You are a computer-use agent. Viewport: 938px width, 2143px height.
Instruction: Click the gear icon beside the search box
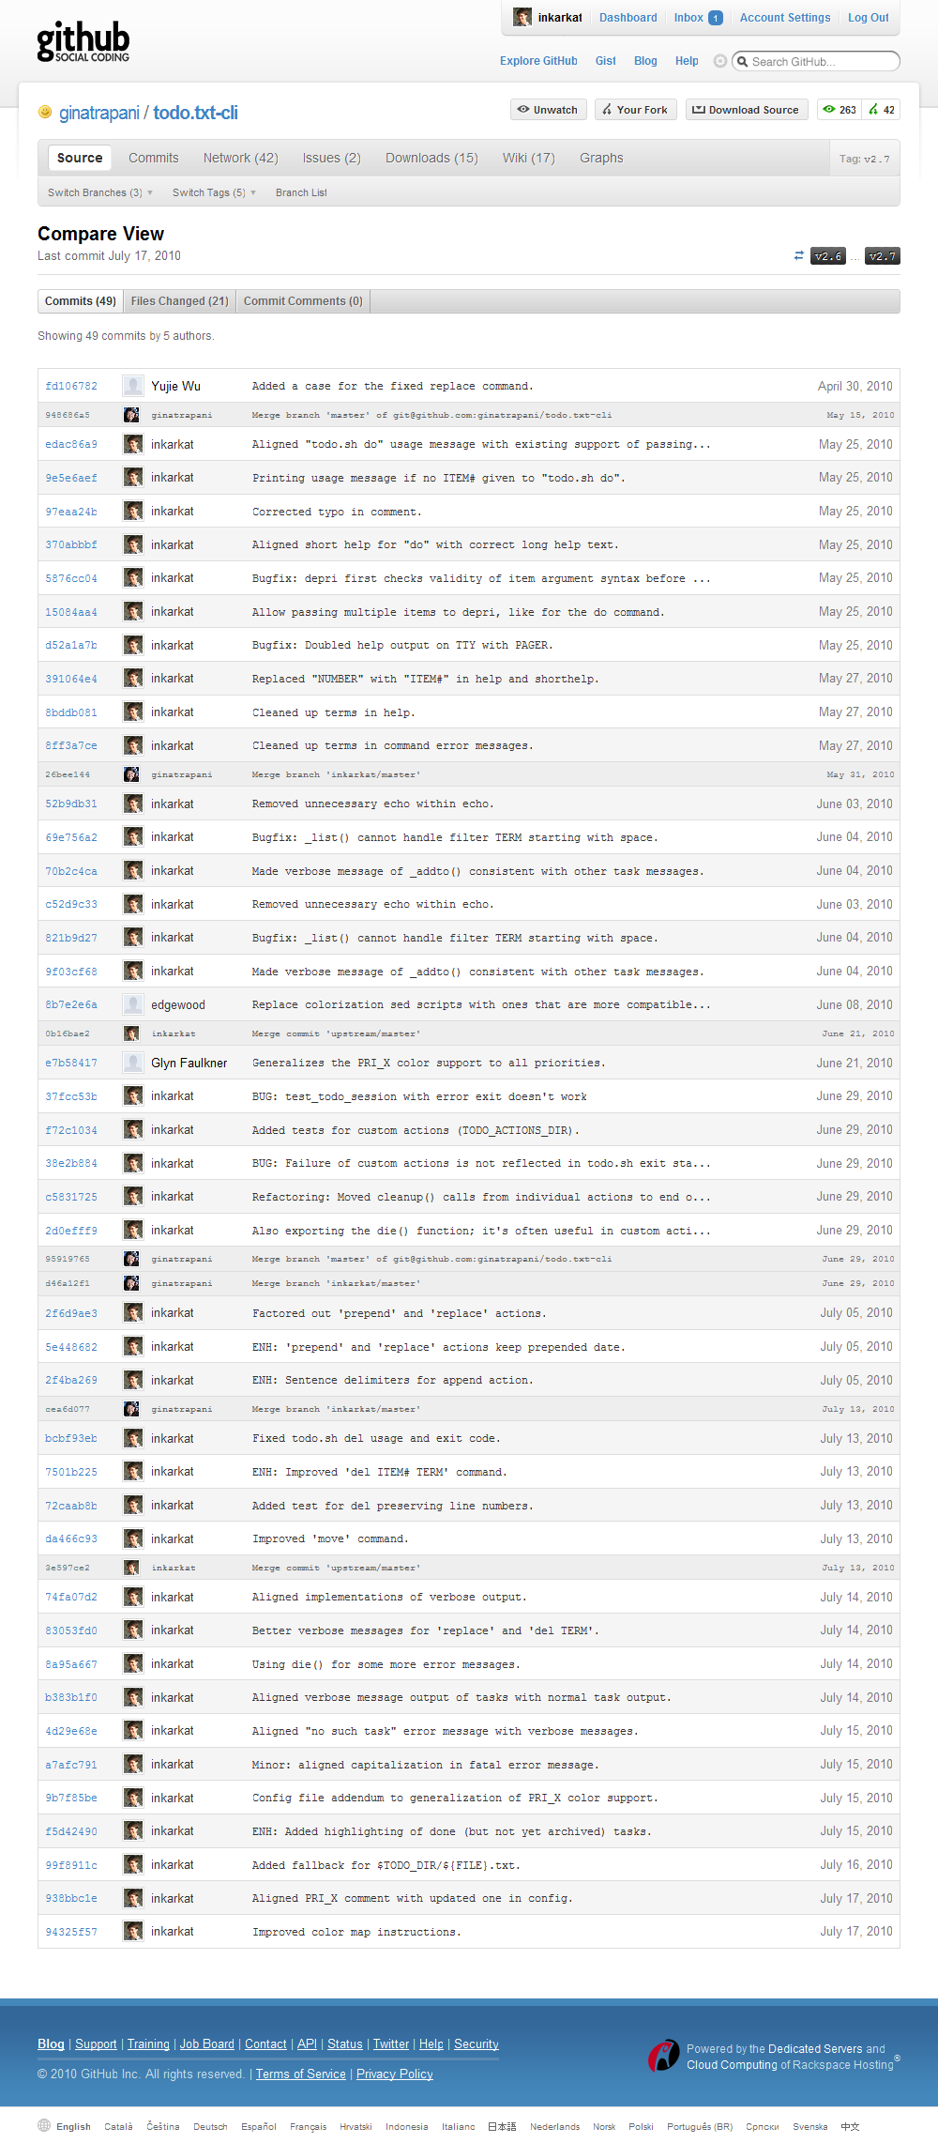[x=720, y=61]
